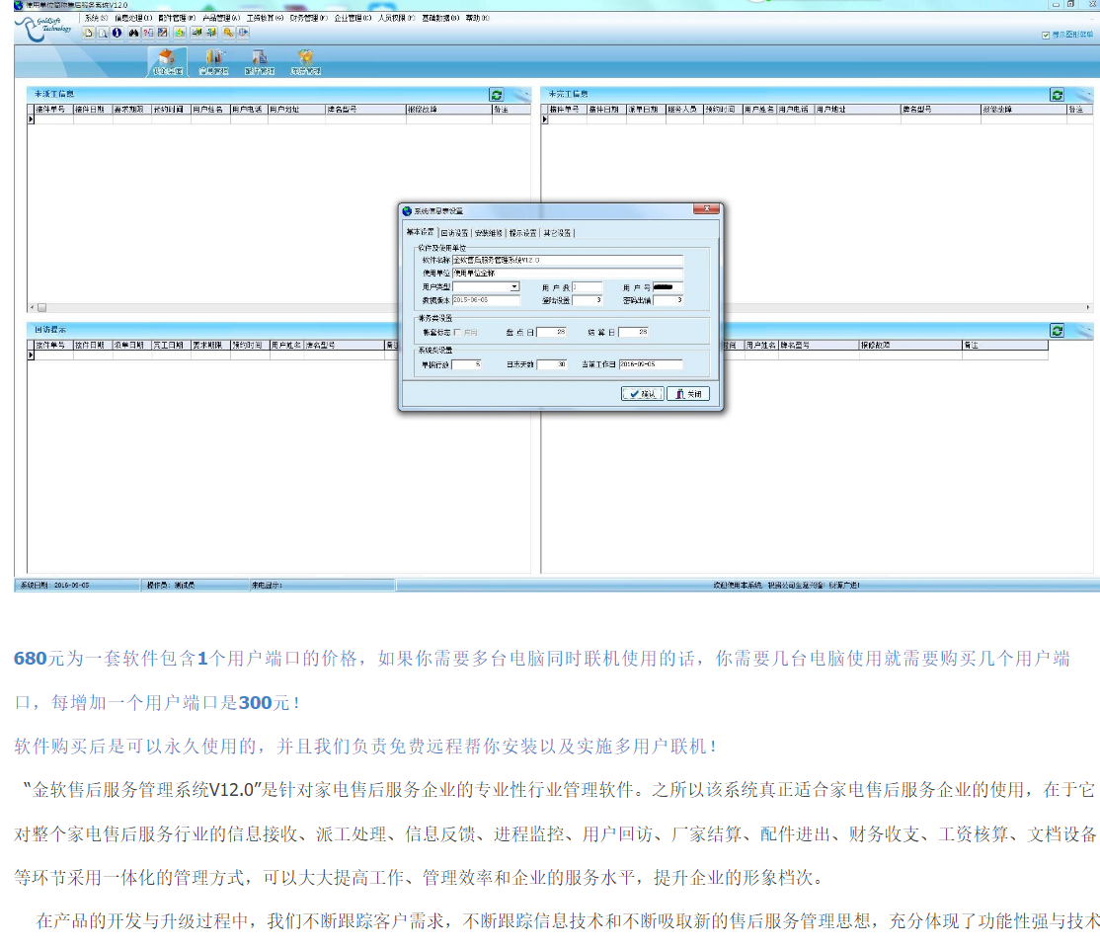
Task: Open the 帮助 menu
Action: [477, 18]
